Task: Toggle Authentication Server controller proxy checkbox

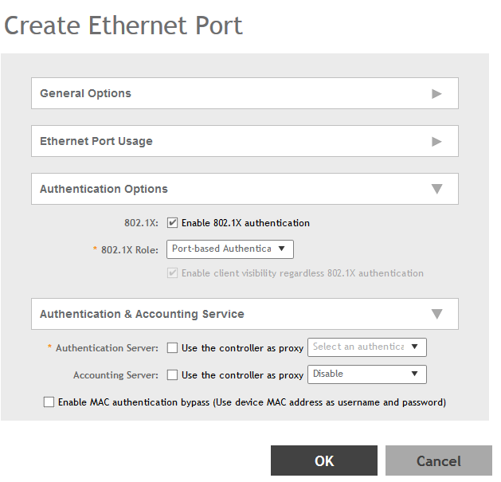Action: tap(173, 347)
